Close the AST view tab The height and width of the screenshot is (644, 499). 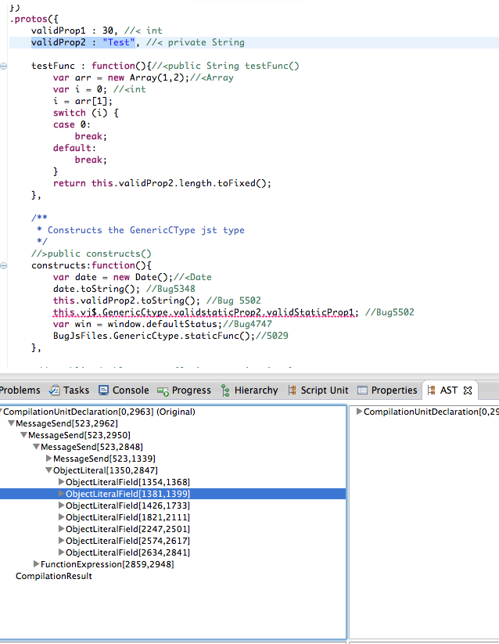467,390
